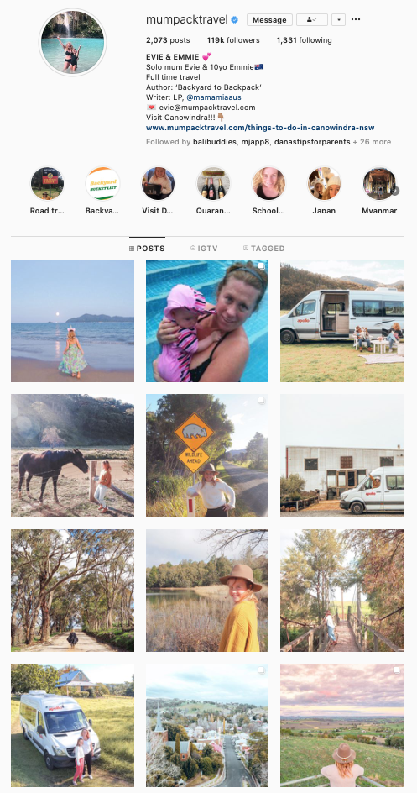Screen dimensions: 417x793
Task: Expand the '+ 26 more' followed-by list
Action: (372, 142)
